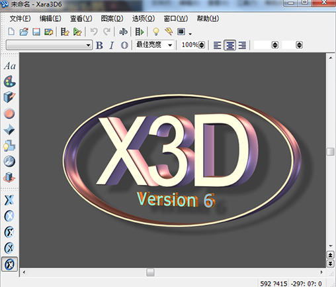The height and width of the screenshot is (287, 336).
Task: Open the 图案(D) menu
Action: (112, 19)
